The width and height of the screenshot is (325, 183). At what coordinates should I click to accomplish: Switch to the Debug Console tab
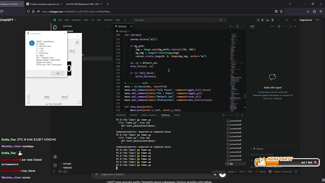[149, 115]
